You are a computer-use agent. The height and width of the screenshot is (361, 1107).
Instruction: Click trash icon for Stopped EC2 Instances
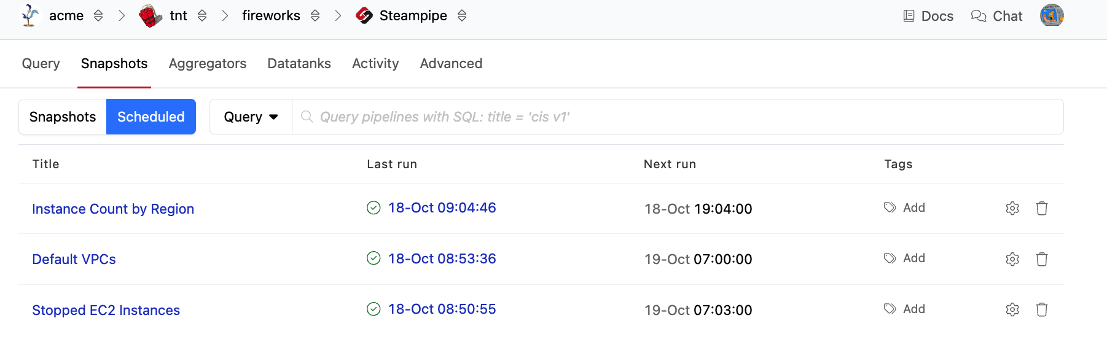click(1042, 309)
